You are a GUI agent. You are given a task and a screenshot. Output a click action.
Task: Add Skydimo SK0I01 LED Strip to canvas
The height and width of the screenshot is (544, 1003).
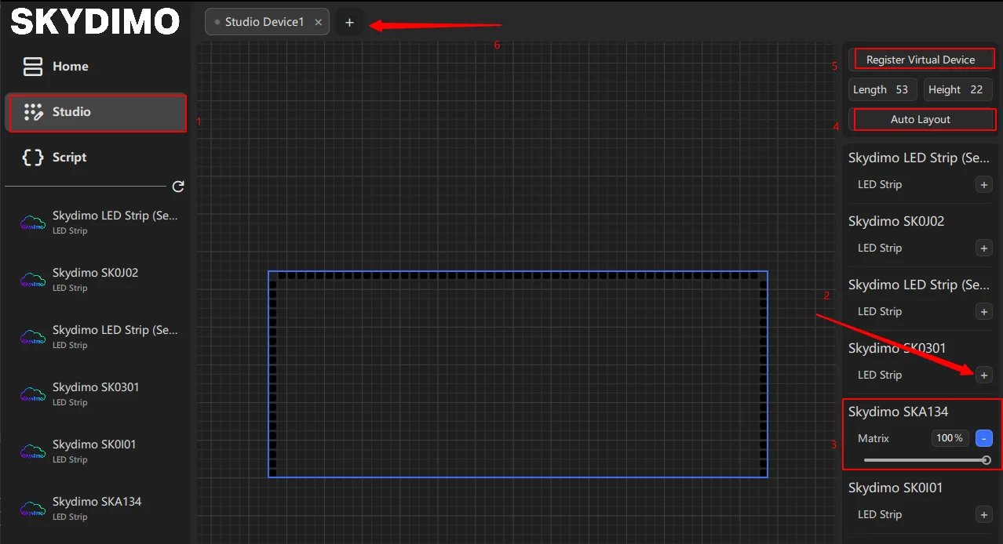[x=983, y=515]
